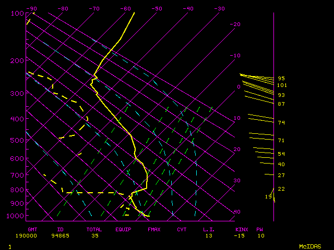
Task: Click the GMT header label
Action: (33, 229)
